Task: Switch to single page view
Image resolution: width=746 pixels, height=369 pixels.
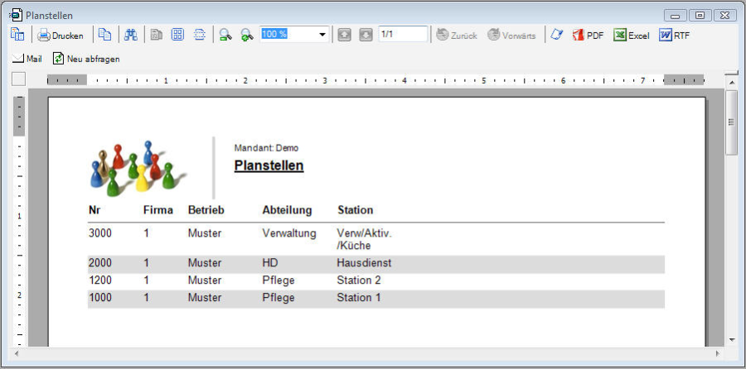Action: point(157,35)
